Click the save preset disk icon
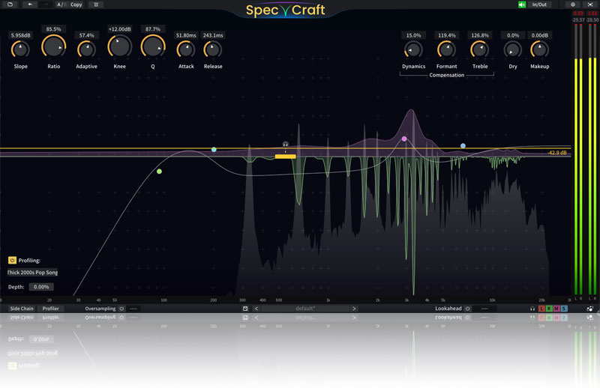Image resolution: width=600 pixels, height=388 pixels. tap(244, 309)
